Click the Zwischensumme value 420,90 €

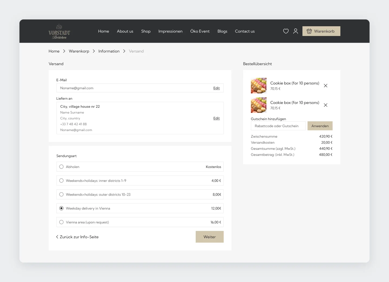point(326,136)
